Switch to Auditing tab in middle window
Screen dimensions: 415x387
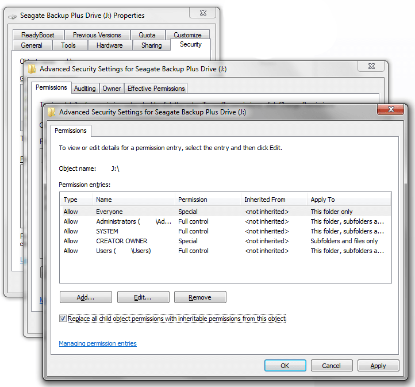tap(85, 89)
